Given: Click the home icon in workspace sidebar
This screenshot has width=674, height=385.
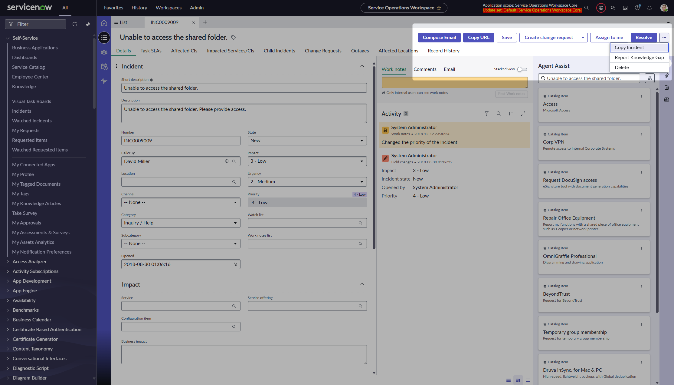Looking at the screenshot, I should 104,23.
